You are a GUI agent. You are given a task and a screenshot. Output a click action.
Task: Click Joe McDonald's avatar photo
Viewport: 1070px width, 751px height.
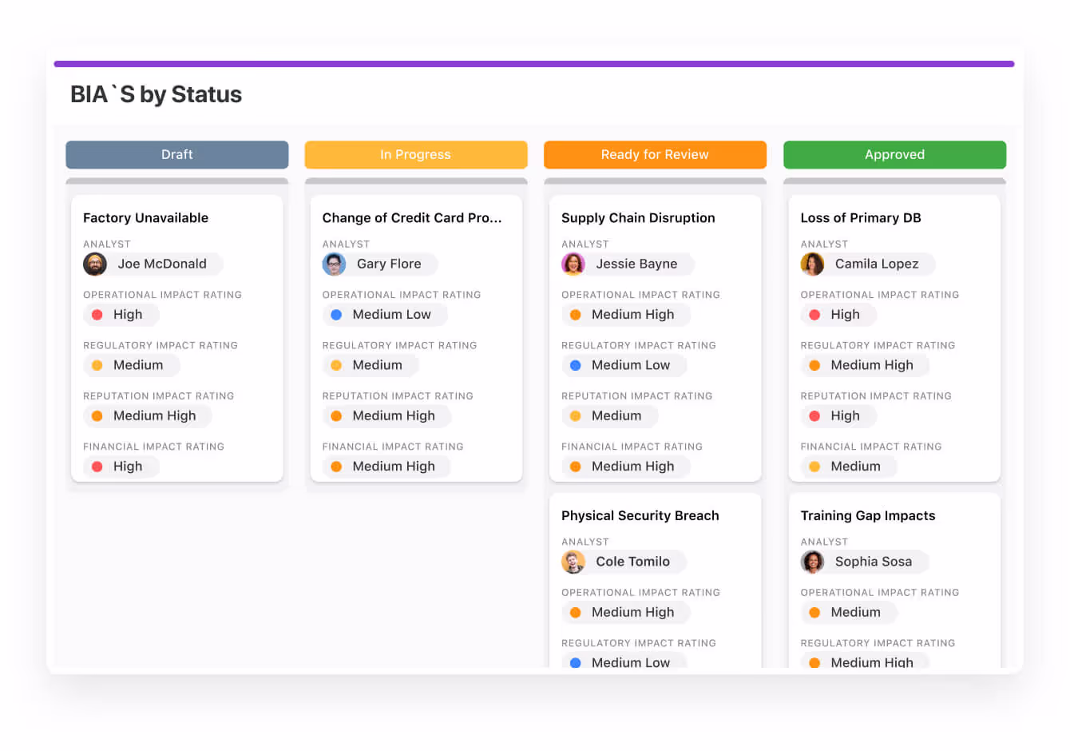(x=95, y=264)
